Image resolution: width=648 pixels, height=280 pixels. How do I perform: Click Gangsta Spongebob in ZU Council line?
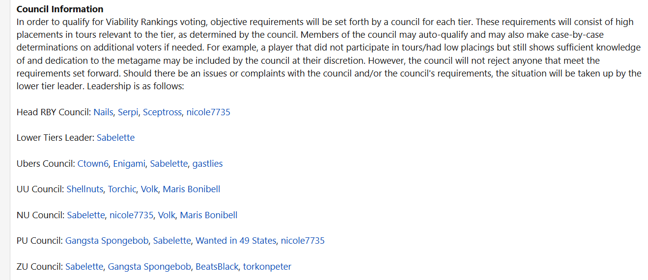[149, 266]
